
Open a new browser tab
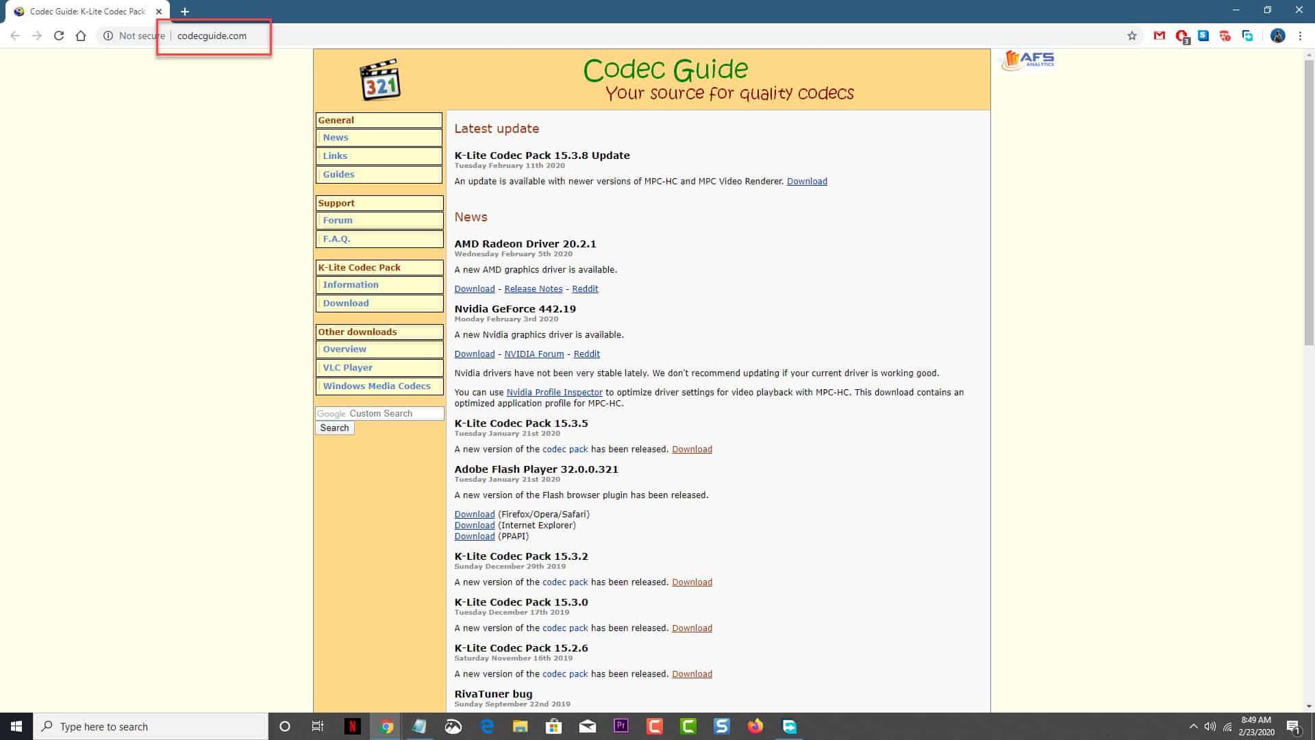tap(185, 12)
